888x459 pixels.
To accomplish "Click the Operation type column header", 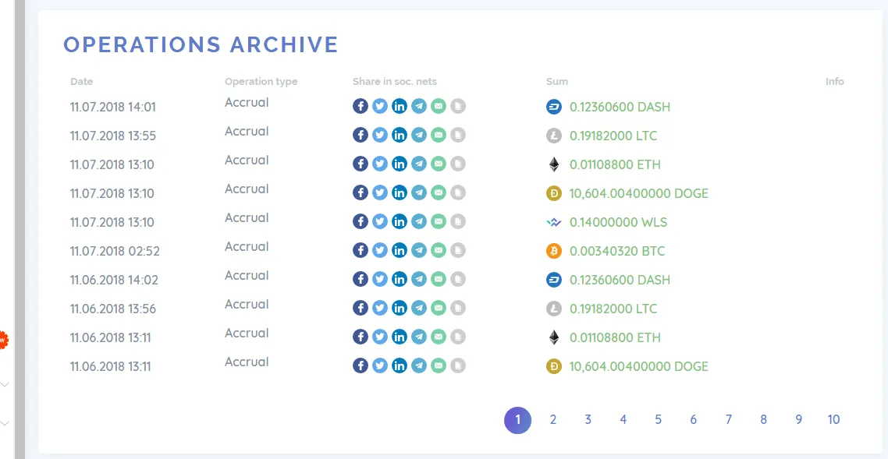I will [261, 81].
